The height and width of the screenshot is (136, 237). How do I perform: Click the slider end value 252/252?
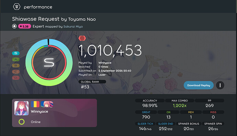tap(166, 128)
